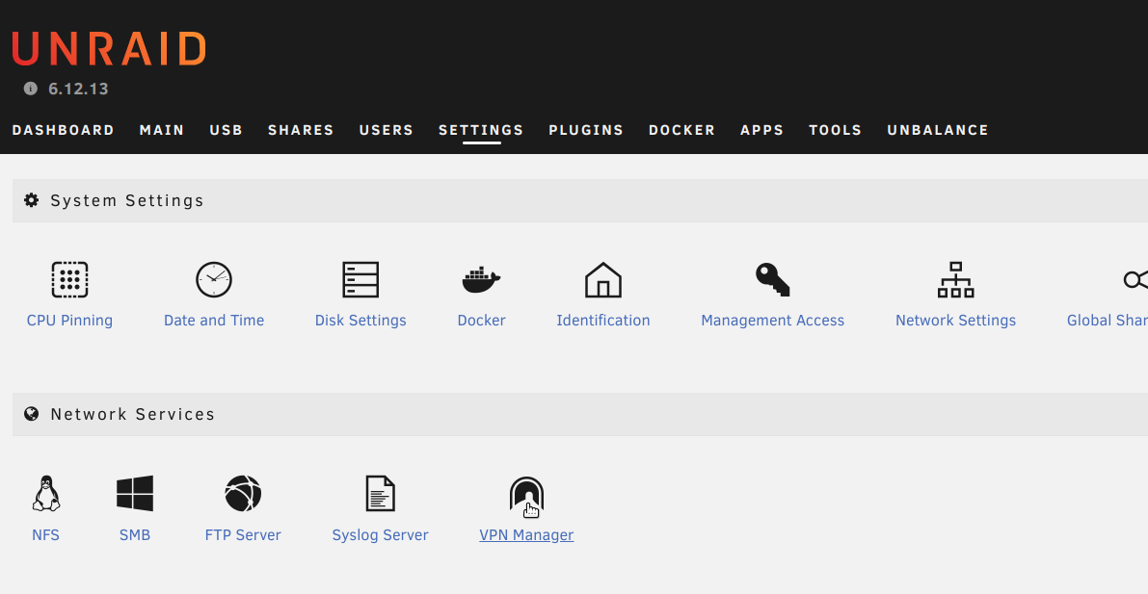This screenshot has width=1148, height=594.
Task: Click the Date and Time clock icon
Action: pyautogui.click(x=214, y=279)
